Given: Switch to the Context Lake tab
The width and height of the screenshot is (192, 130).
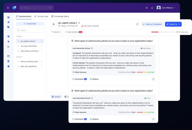Looking at the screenshot, I should 41,16.
